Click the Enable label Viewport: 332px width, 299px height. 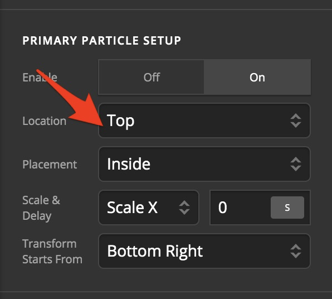[40, 77]
